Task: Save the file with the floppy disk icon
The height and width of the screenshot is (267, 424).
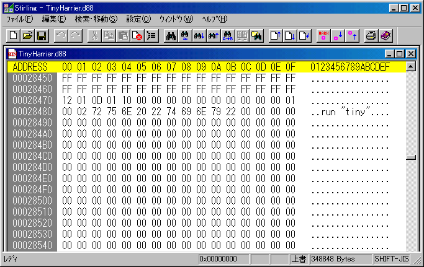Action: pos(42,36)
